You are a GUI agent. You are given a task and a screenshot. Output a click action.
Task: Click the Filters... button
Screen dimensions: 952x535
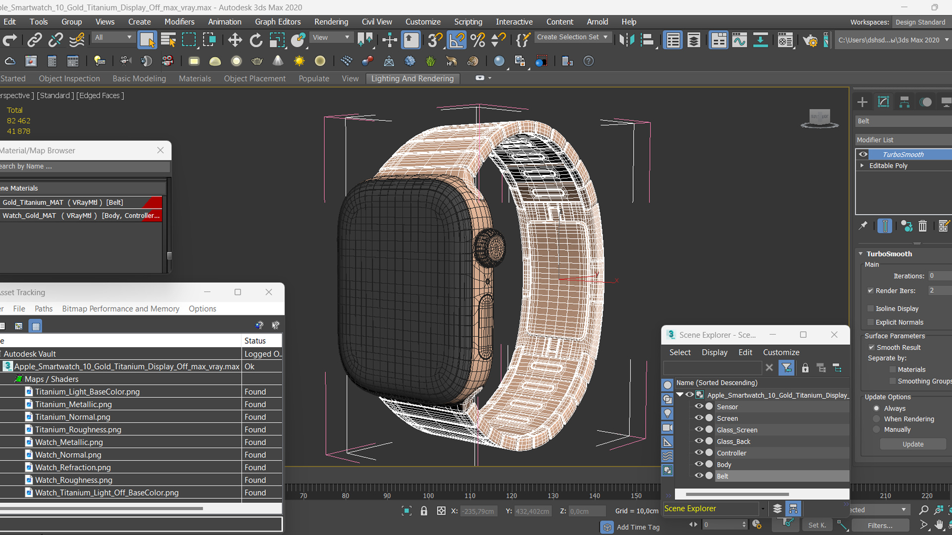tap(880, 526)
